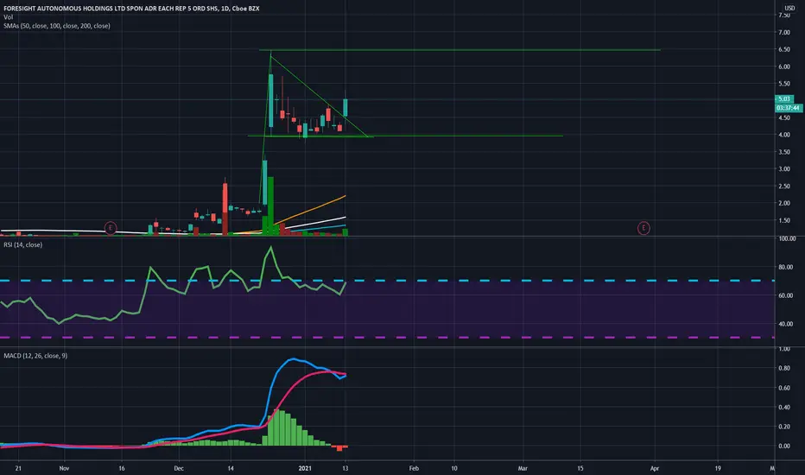Click the 'Feb' date axis label

(414, 468)
